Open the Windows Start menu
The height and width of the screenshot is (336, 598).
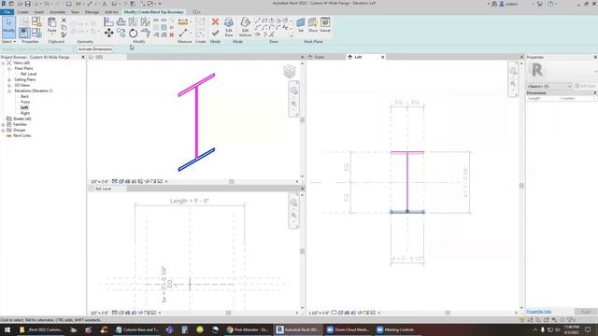(7, 329)
